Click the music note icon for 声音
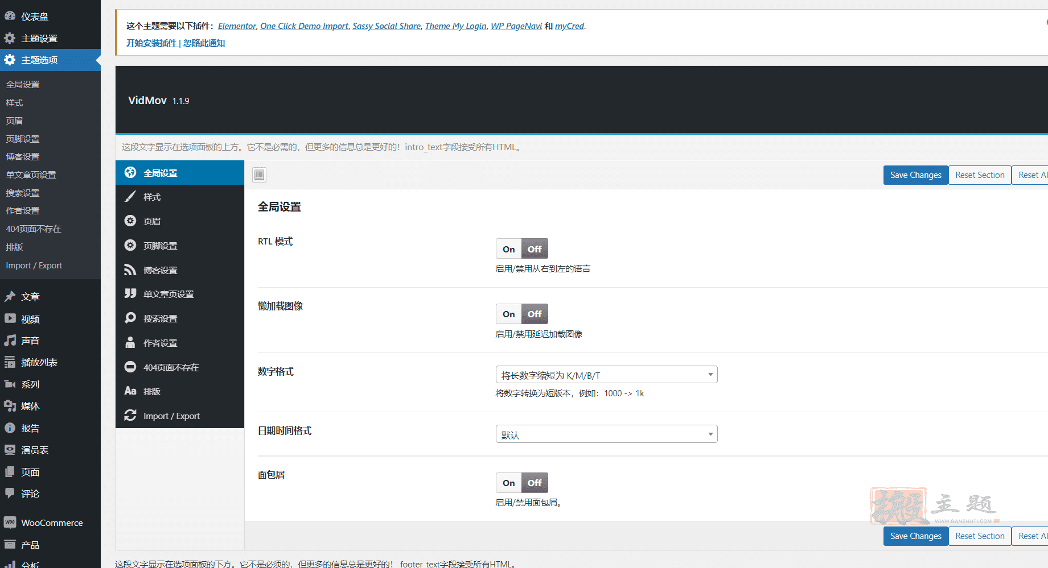The height and width of the screenshot is (568, 1048). coord(10,340)
